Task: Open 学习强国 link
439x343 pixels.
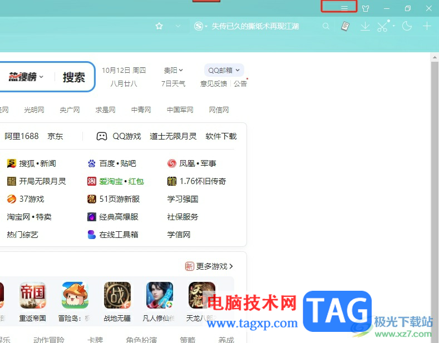Action: point(183,199)
